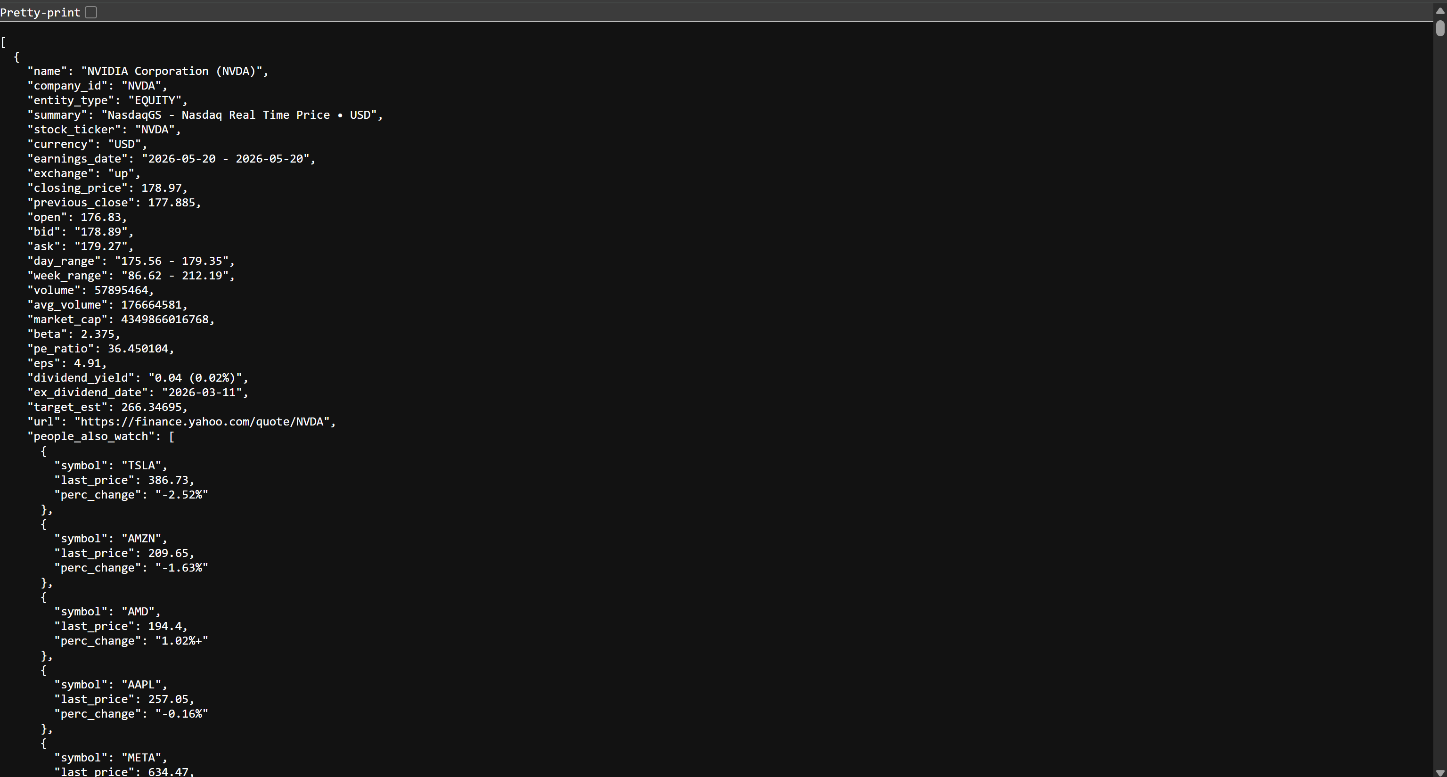Image resolution: width=1447 pixels, height=777 pixels.
Task: Select the pe_ratio value 36.450104
Action: tap(140, 348)
